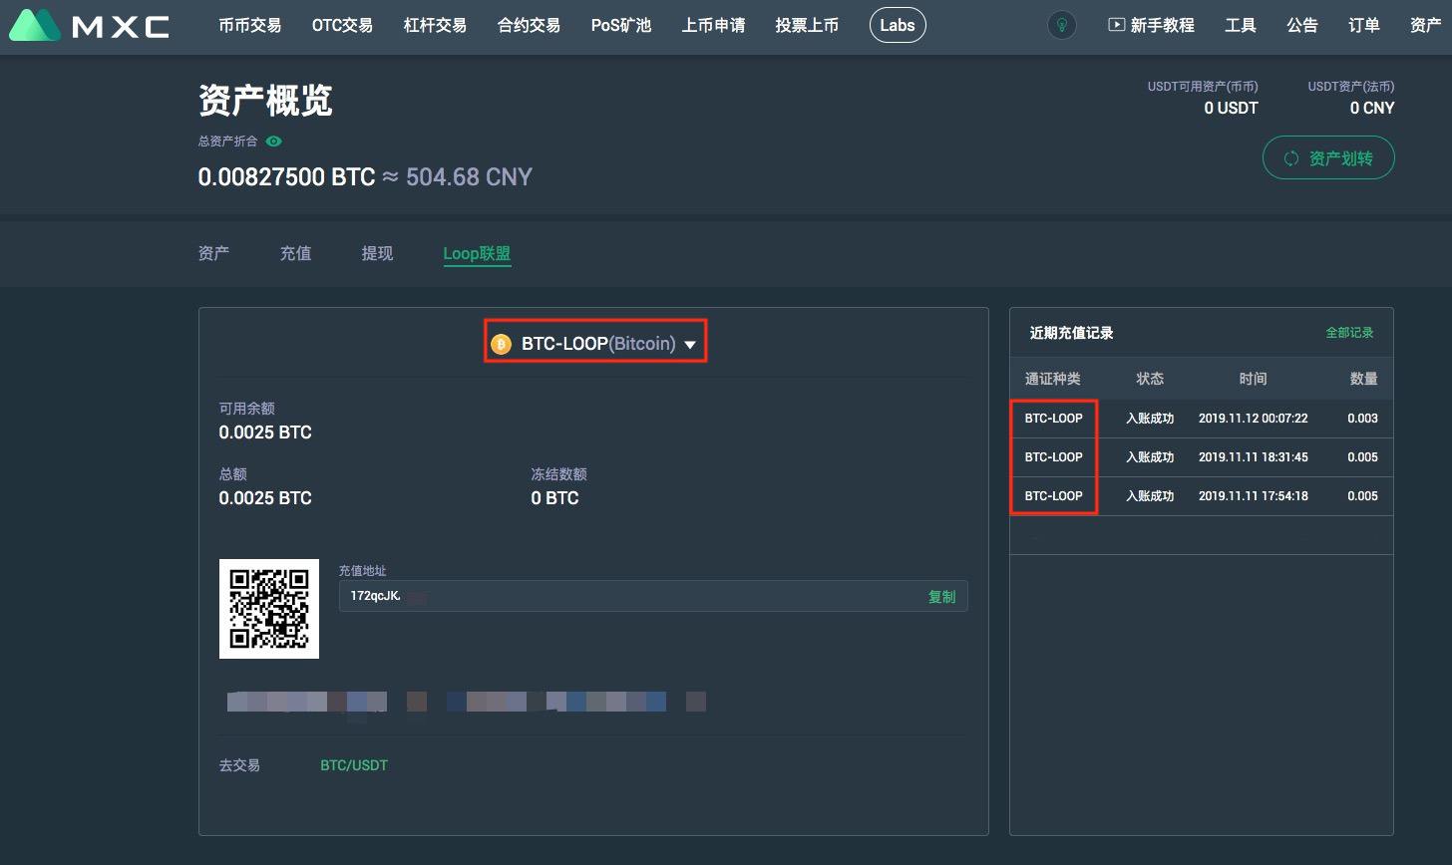Click the 2019.11.11 17:54:18 record row
Image resolution: width=1452 pixels, height=865 pixels.
(1202, 496)
